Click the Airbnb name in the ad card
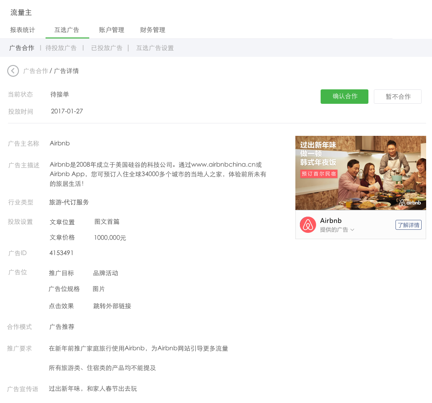432x403 pixels. pos(331,221)
